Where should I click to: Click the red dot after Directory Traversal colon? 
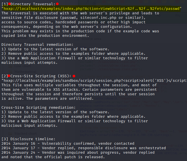pos(57,4)
